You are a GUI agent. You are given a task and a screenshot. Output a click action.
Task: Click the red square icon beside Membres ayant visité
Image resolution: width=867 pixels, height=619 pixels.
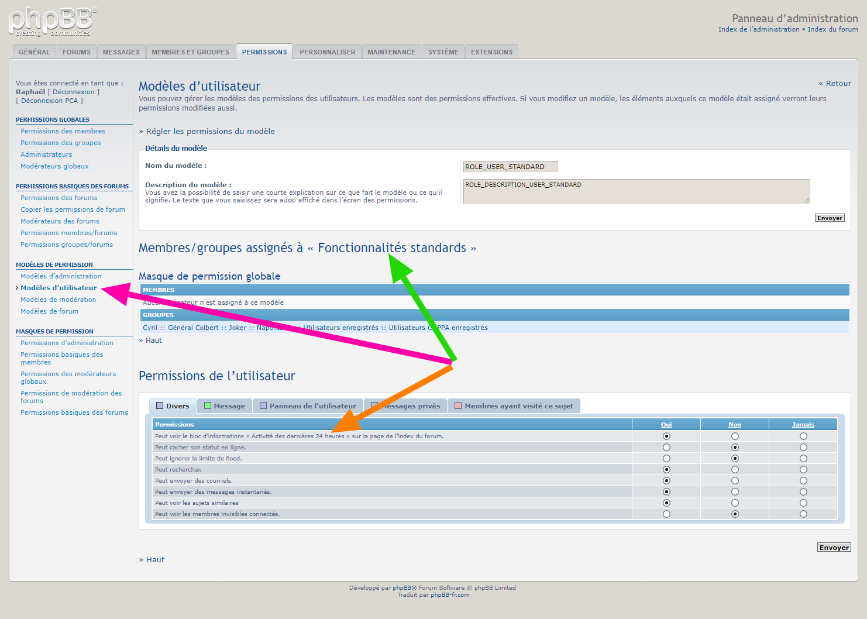[458, 406]
